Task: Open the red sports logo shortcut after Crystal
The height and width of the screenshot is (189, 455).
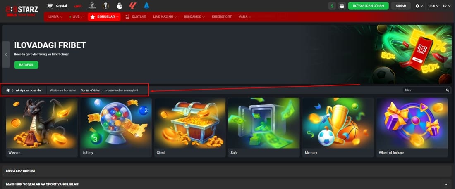Action: (x=77, y=6)
